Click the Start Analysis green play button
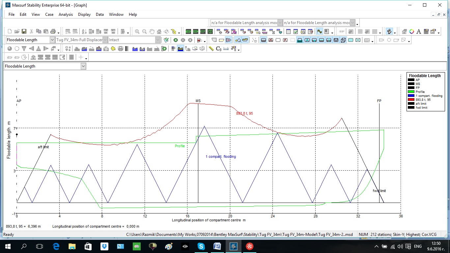 tap(176, 40)
